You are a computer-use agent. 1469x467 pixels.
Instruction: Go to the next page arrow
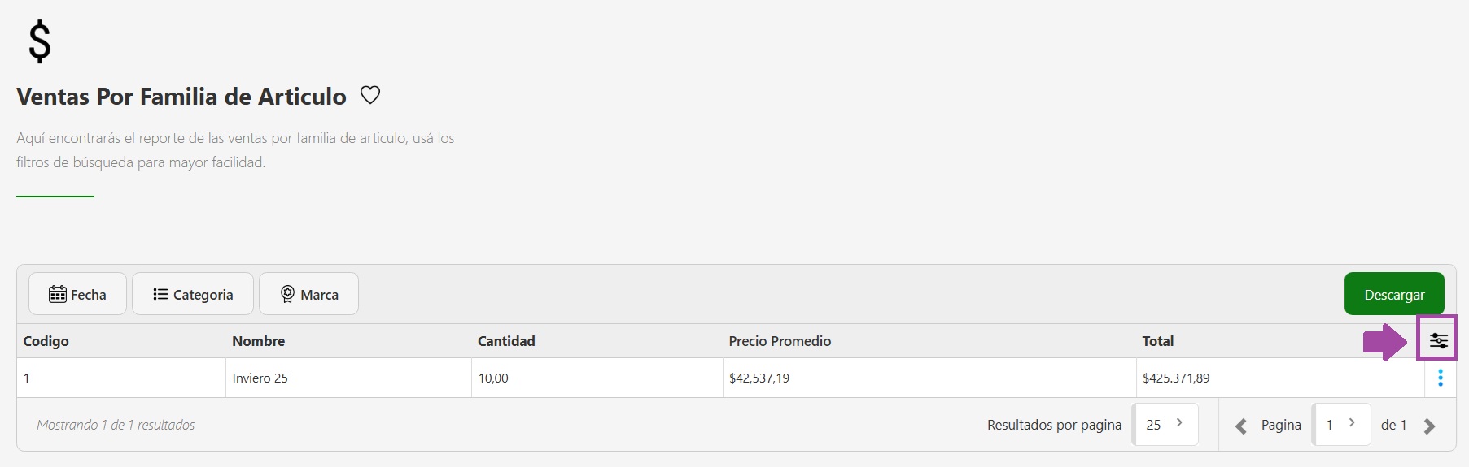coord(1429,426)
